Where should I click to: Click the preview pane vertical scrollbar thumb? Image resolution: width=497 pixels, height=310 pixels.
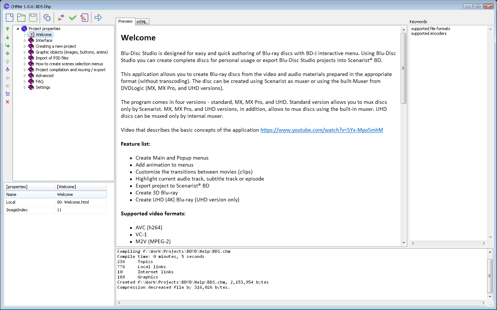coord(404,68)
